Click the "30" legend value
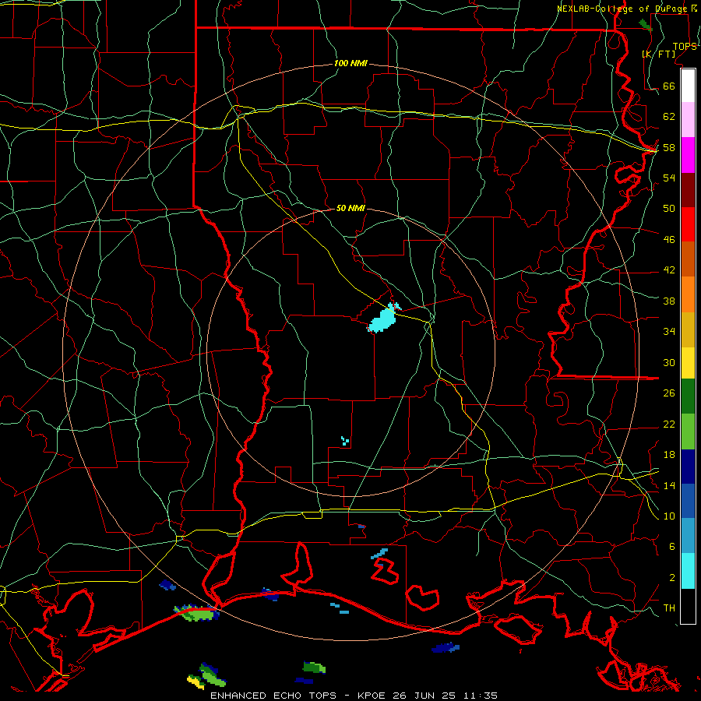The width and height of the screenshot is (701, 701). tap(669, 362)
